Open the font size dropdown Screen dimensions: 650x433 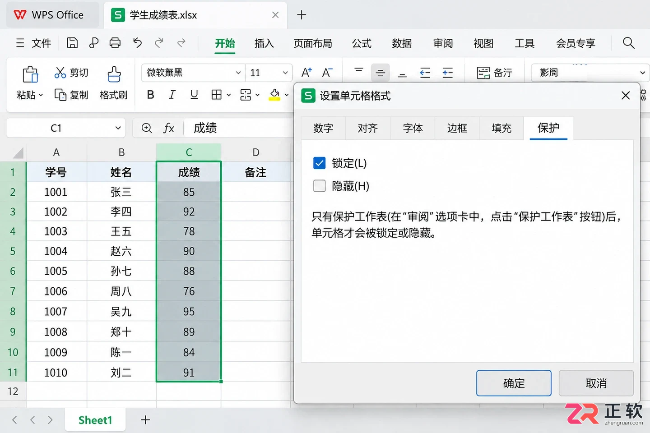(x=285, y=73)
